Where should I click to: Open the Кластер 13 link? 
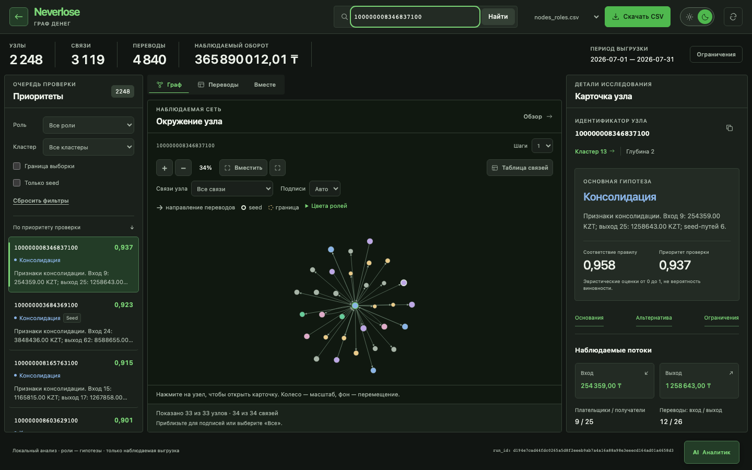click(595, 151)
